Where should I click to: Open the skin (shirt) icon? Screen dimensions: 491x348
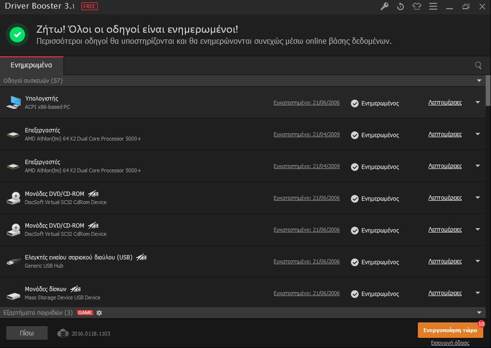(417, 6)
